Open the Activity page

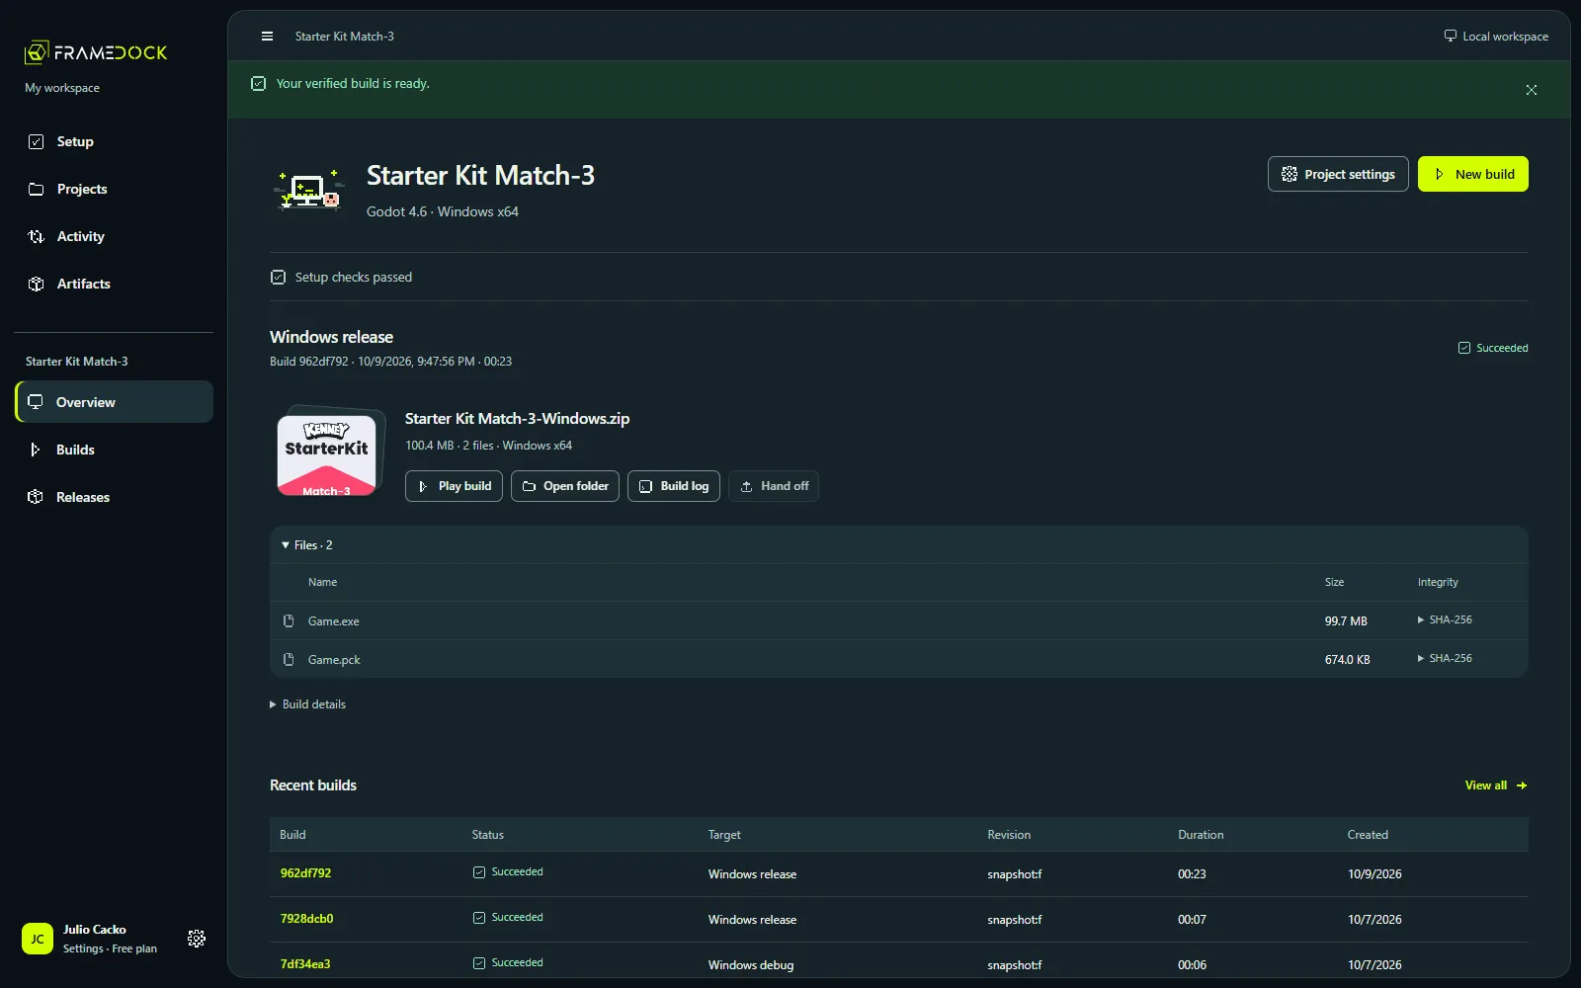[114, 236]
